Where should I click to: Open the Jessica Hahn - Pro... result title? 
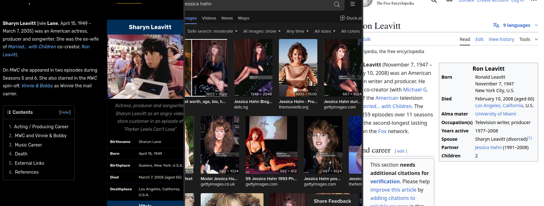pos(298,102)
